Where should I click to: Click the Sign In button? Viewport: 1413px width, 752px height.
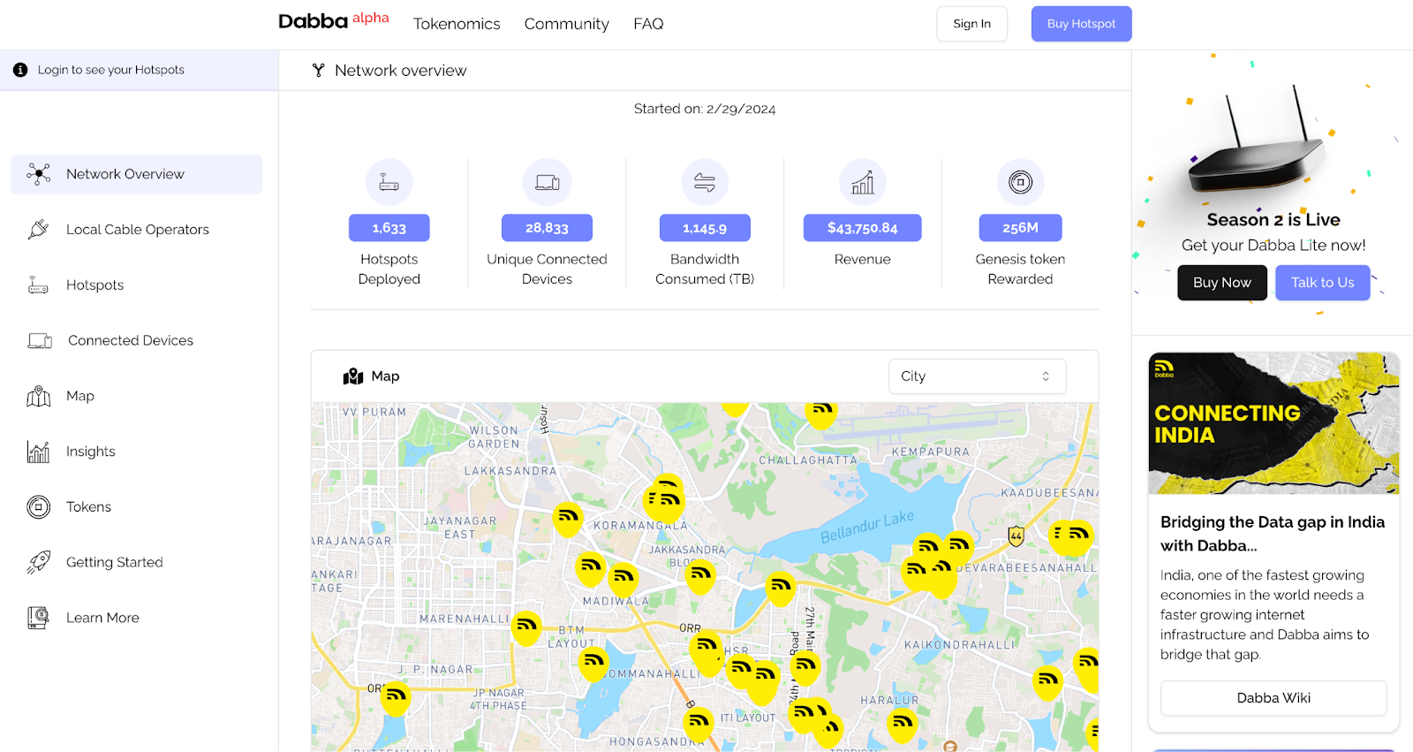click(x=972, y=24)
